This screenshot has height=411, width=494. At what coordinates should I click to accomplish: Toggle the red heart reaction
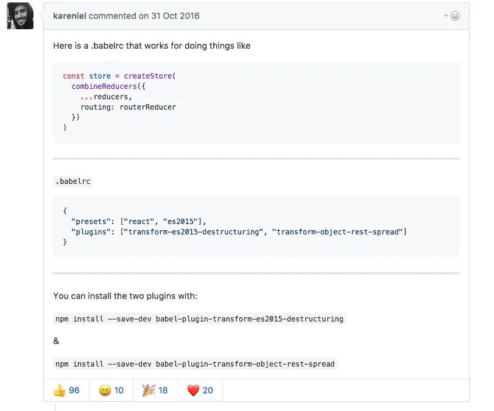click(x=193, y=390)
